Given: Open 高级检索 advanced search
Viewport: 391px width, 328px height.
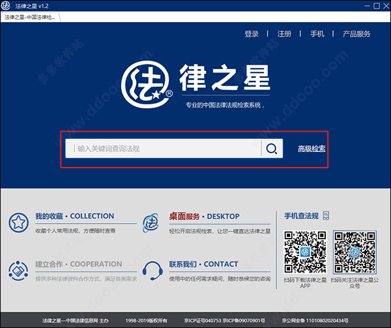Looking at the screenshot, I should (x=311, y=149).
